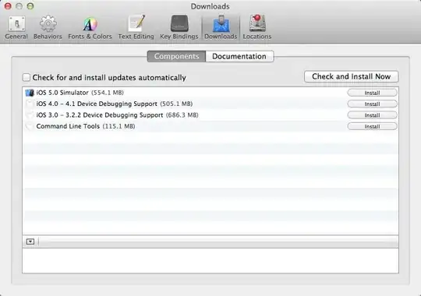Open Key Bindings preferences
The width and height of the screenshot is (421, 296).
pos(179,27)
